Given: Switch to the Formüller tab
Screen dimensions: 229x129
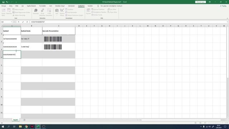Looking at the screenshot, I should [x=43, y=6].
